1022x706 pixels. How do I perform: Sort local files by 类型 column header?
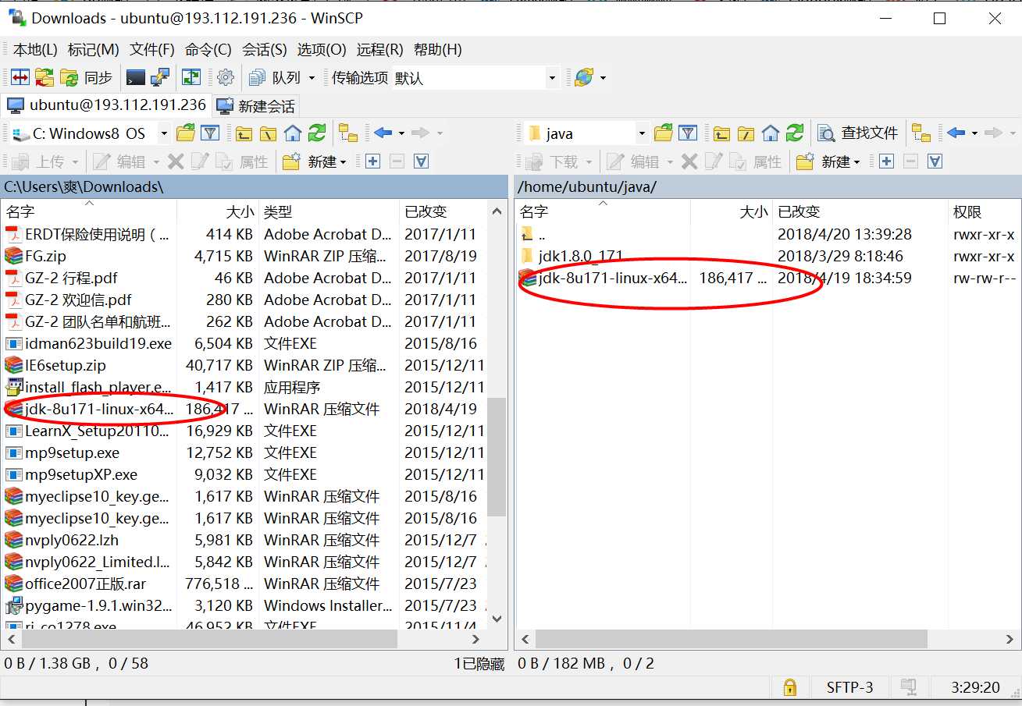(329, 211)
